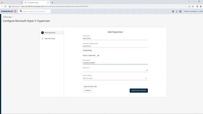Screen dimensions: 203x114
Task: Click the browser address bar URL
Action: point(55,6)
